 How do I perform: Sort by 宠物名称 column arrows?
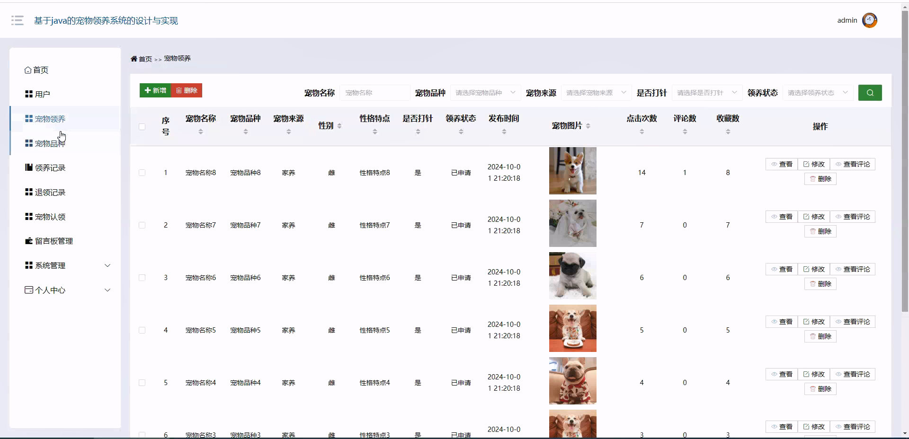tap(201, 132)
